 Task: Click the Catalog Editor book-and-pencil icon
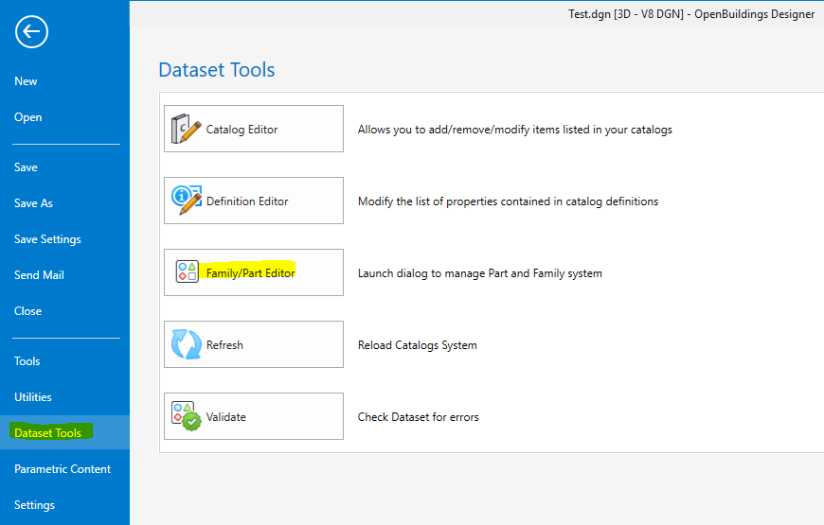(186, 129)
